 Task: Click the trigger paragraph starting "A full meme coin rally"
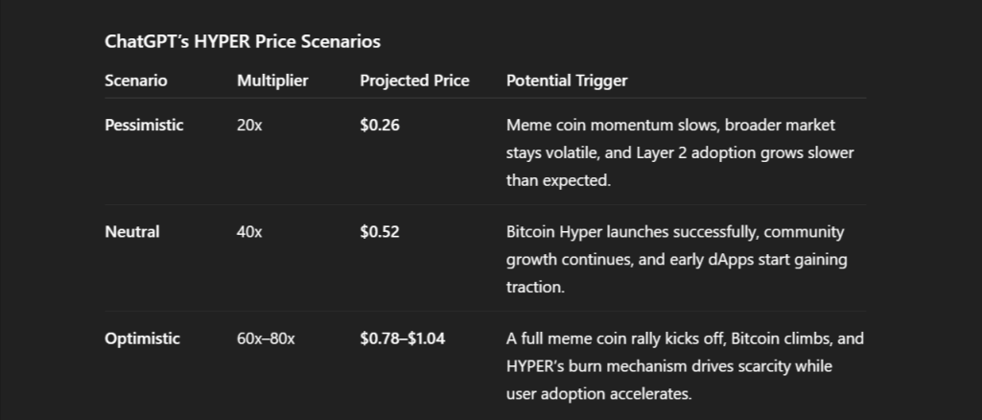point(686,365)
